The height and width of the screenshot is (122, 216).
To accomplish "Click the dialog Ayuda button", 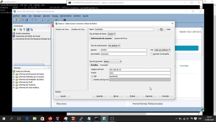I will click(x=63, y=96).
